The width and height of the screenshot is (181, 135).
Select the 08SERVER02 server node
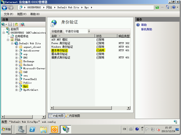[x=28, y=33]
